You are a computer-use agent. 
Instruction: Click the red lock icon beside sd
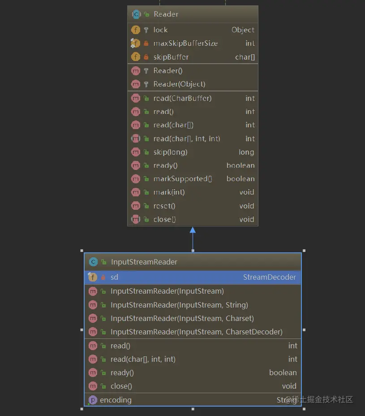(103, 277)
